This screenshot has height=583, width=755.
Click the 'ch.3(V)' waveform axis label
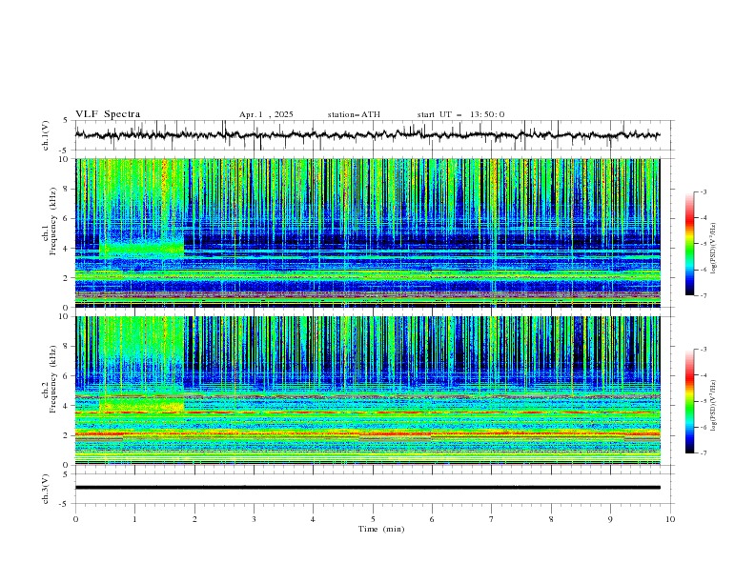46,489
